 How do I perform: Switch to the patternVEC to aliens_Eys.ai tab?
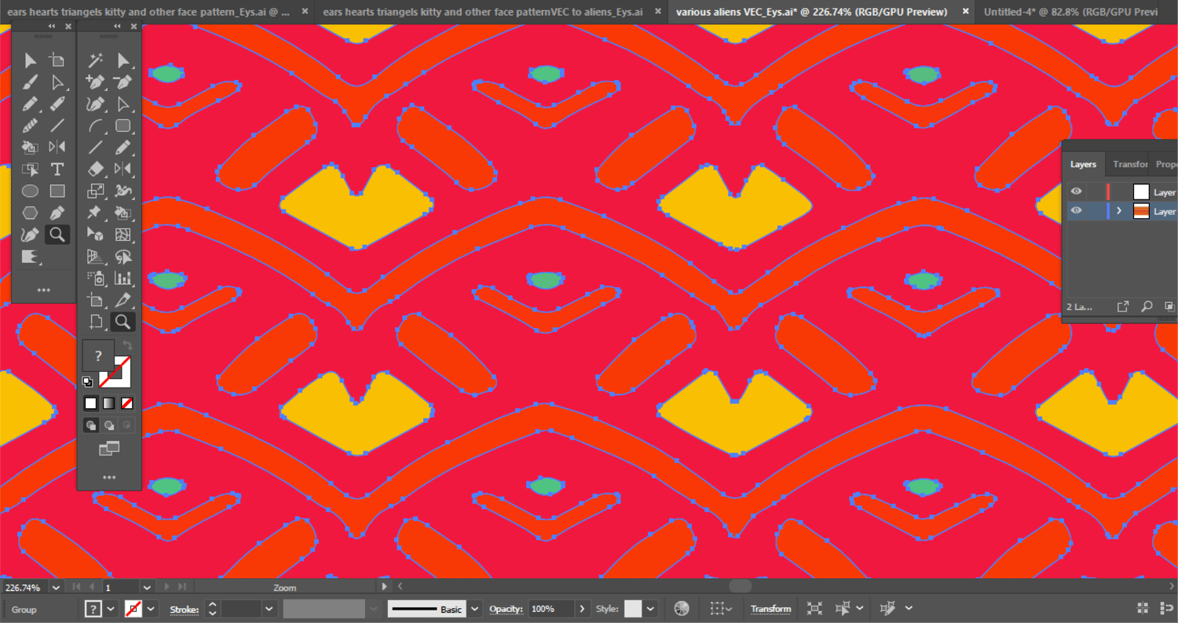(x=483, y=12)
